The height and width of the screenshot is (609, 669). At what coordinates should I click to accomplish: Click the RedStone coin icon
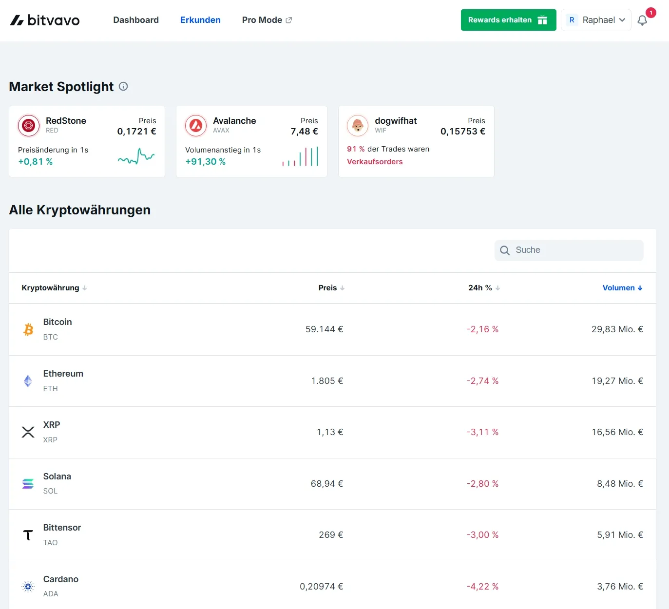point(29,126)
